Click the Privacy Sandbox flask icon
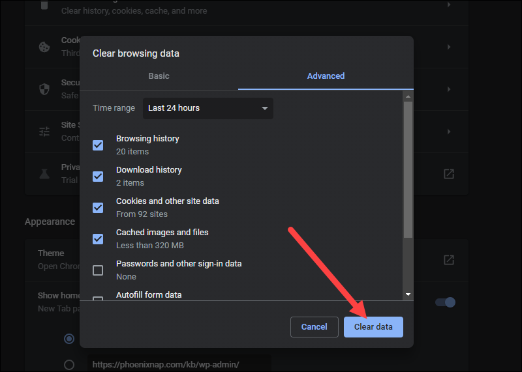Image resolution: width=522 pixels, height=372 pixels. [x=44, y=174]
